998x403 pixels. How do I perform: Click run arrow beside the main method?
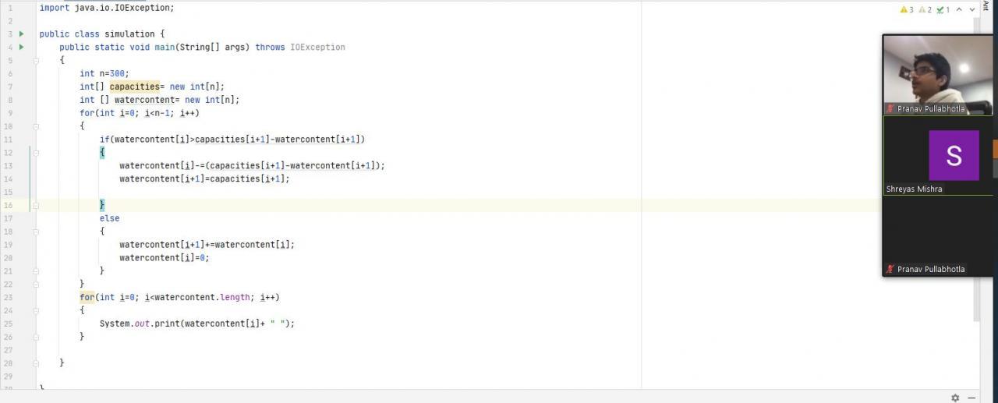click(21, 48)
